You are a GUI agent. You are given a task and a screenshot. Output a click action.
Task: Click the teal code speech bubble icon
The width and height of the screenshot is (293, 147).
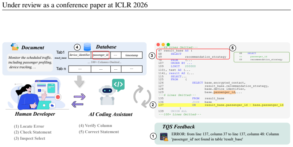click(118, 85)
